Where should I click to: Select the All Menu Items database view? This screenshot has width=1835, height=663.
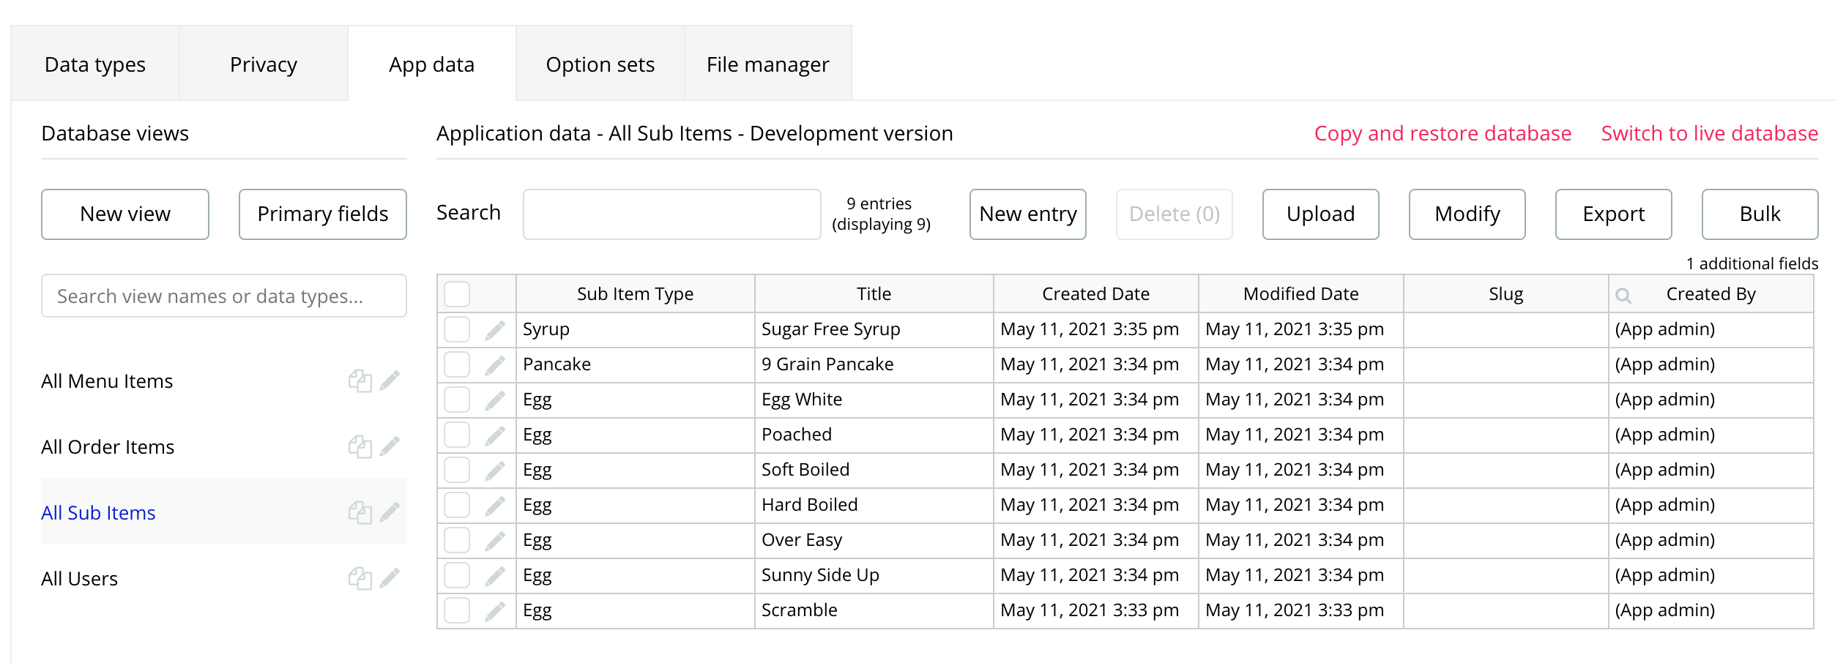click(x=108, y=381)
